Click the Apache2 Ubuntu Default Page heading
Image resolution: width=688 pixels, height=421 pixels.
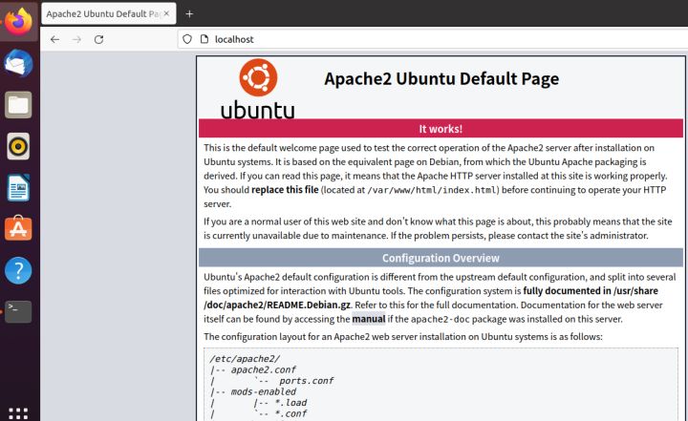coord(441,79)
